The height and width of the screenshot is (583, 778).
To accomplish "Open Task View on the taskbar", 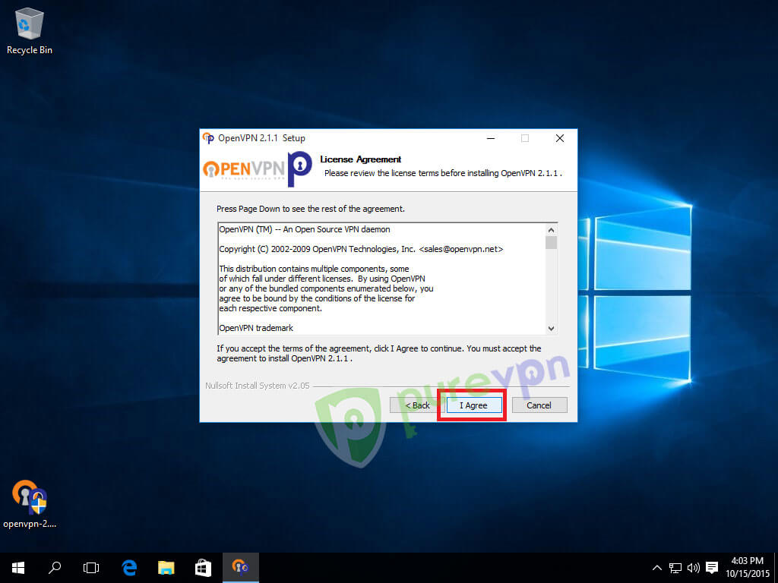I will pyautogui.click(x=91, y=568).
